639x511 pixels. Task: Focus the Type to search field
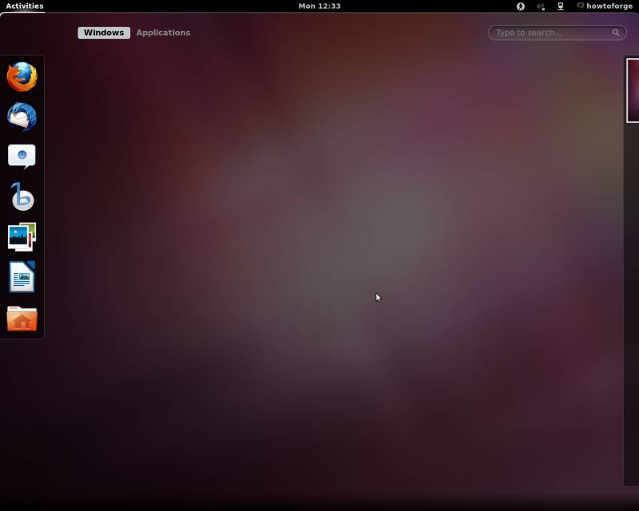pyautogui.click(x=557, y=33)
